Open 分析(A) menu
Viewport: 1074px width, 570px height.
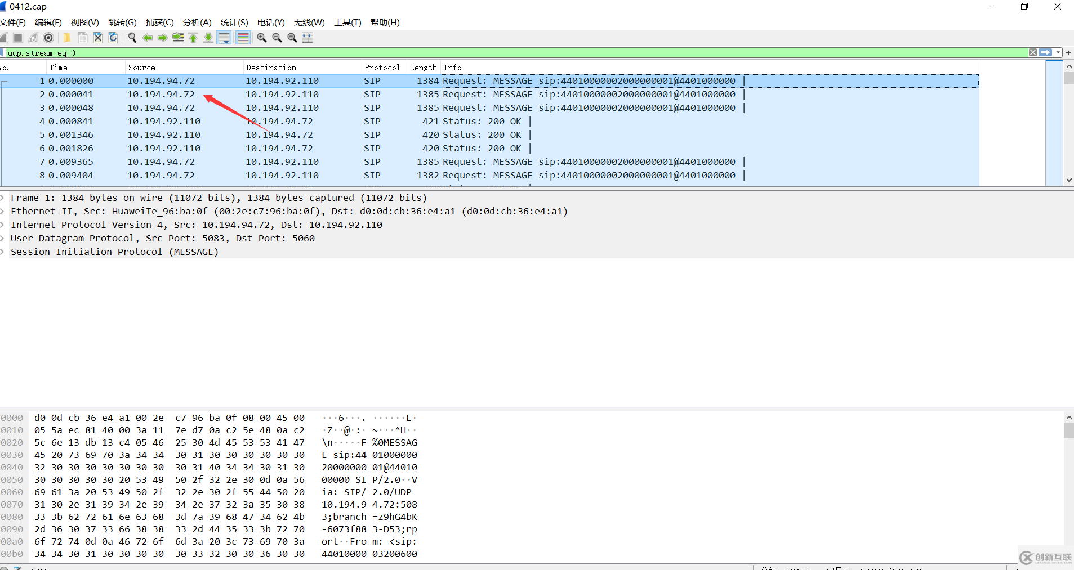click(x=197, y=23)
